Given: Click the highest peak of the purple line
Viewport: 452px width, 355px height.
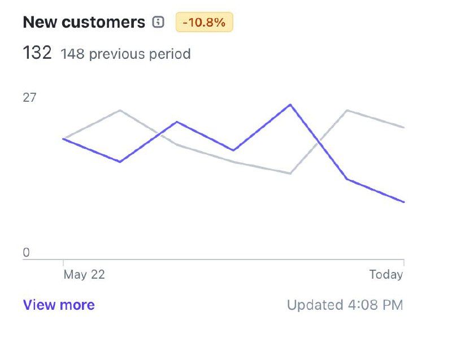Looking at the screenshot, I should tap(290, 105).
